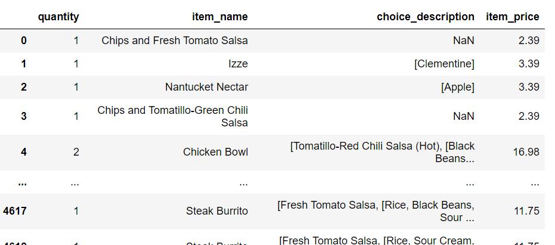The image size is (555, 245).
Task: Click the item_price column header
Action: 513,17
